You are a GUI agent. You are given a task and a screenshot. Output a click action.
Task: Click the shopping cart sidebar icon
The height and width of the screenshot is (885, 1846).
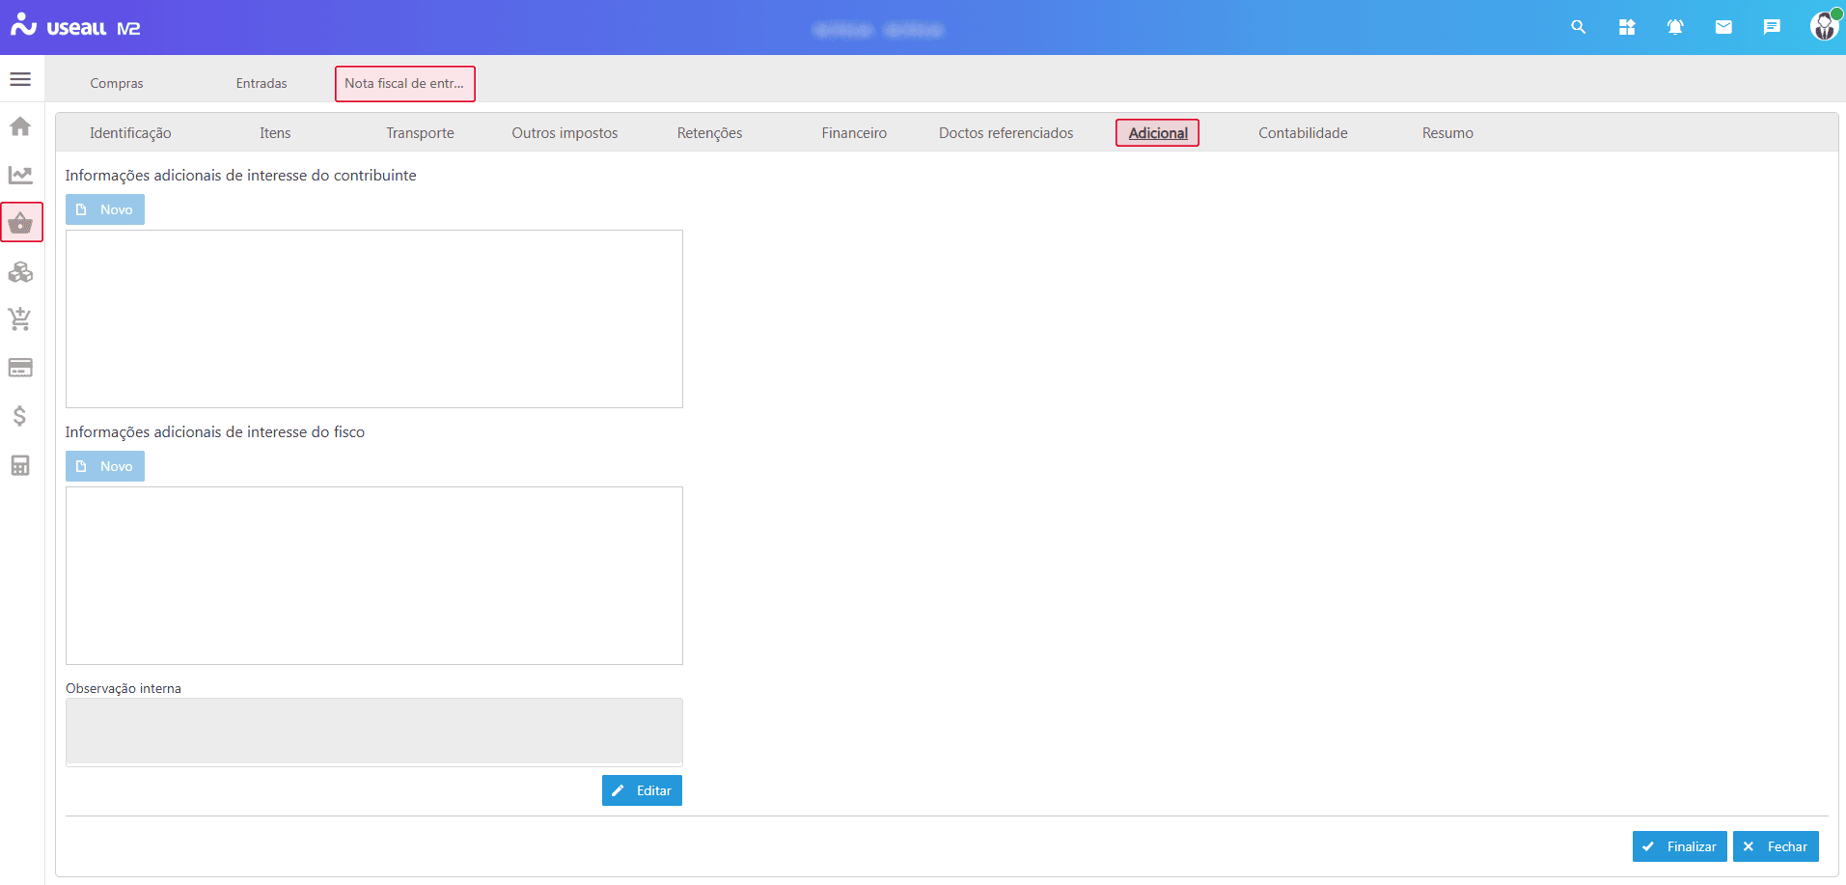click(x=20, y=319)
